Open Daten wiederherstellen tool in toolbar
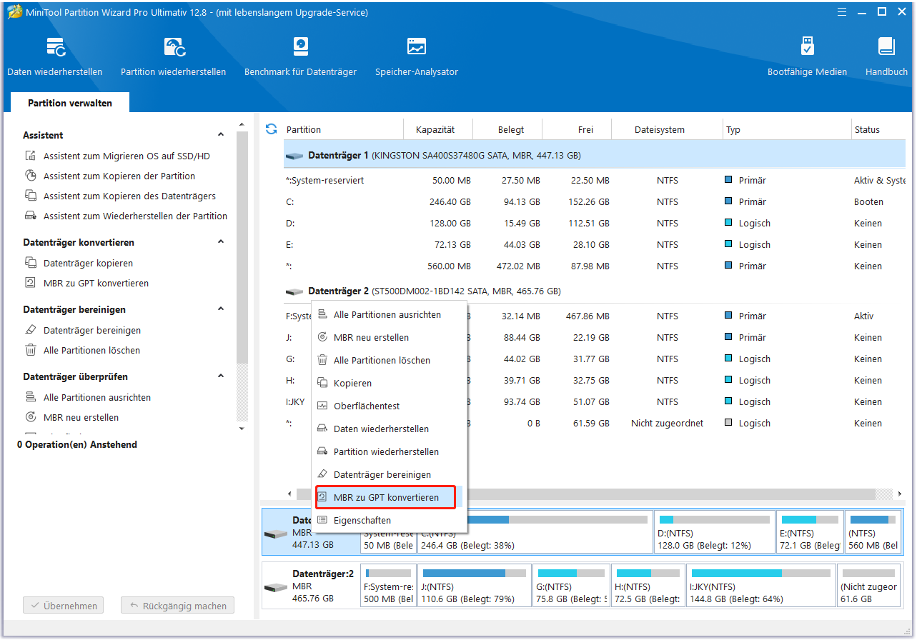 [x=55, y=56]
